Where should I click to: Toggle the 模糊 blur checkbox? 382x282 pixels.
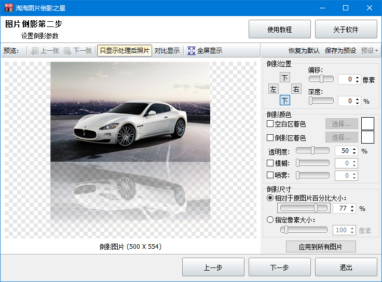coord(270,163)
